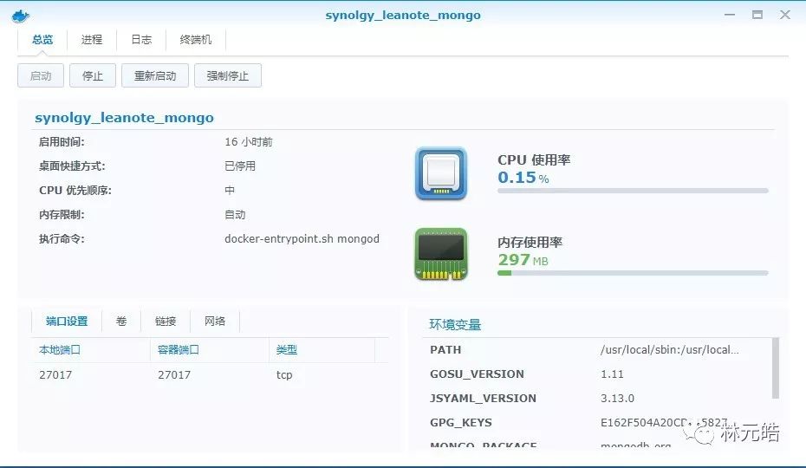The height and width of the screenshot is (468, 806).
Task: Minimize the container details window
Action: pos(730,15)
